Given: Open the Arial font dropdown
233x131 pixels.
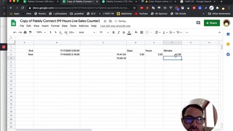Looking at the screenshot, I should point(87,32).
